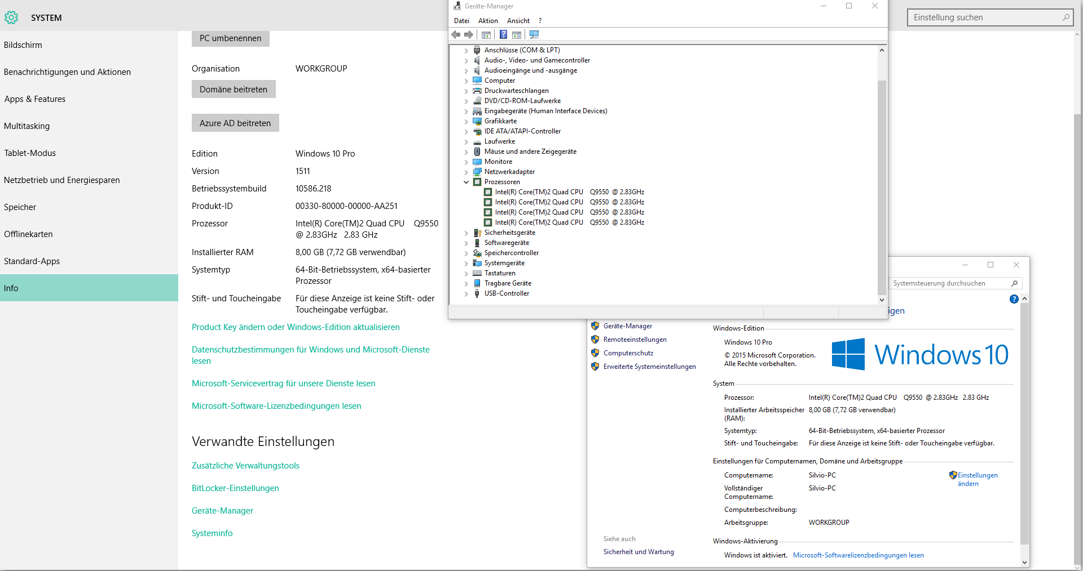Open Sicherheit und Wartung in Systemsteuerung
Image resolution: width=1083 pixels, height=571 pixels.
[639, 552]
